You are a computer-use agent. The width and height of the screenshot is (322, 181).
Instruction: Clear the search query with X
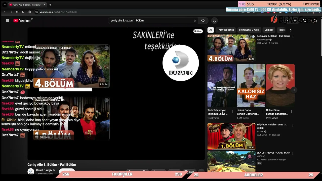tap(195, 21)
